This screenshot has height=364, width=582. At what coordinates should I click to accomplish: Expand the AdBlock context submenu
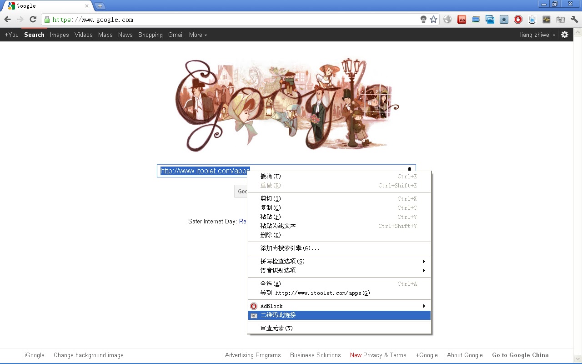point(339,306)
